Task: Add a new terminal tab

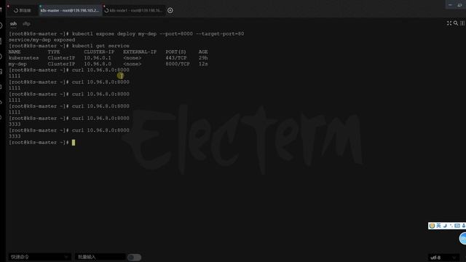Action: pos(170,10)
